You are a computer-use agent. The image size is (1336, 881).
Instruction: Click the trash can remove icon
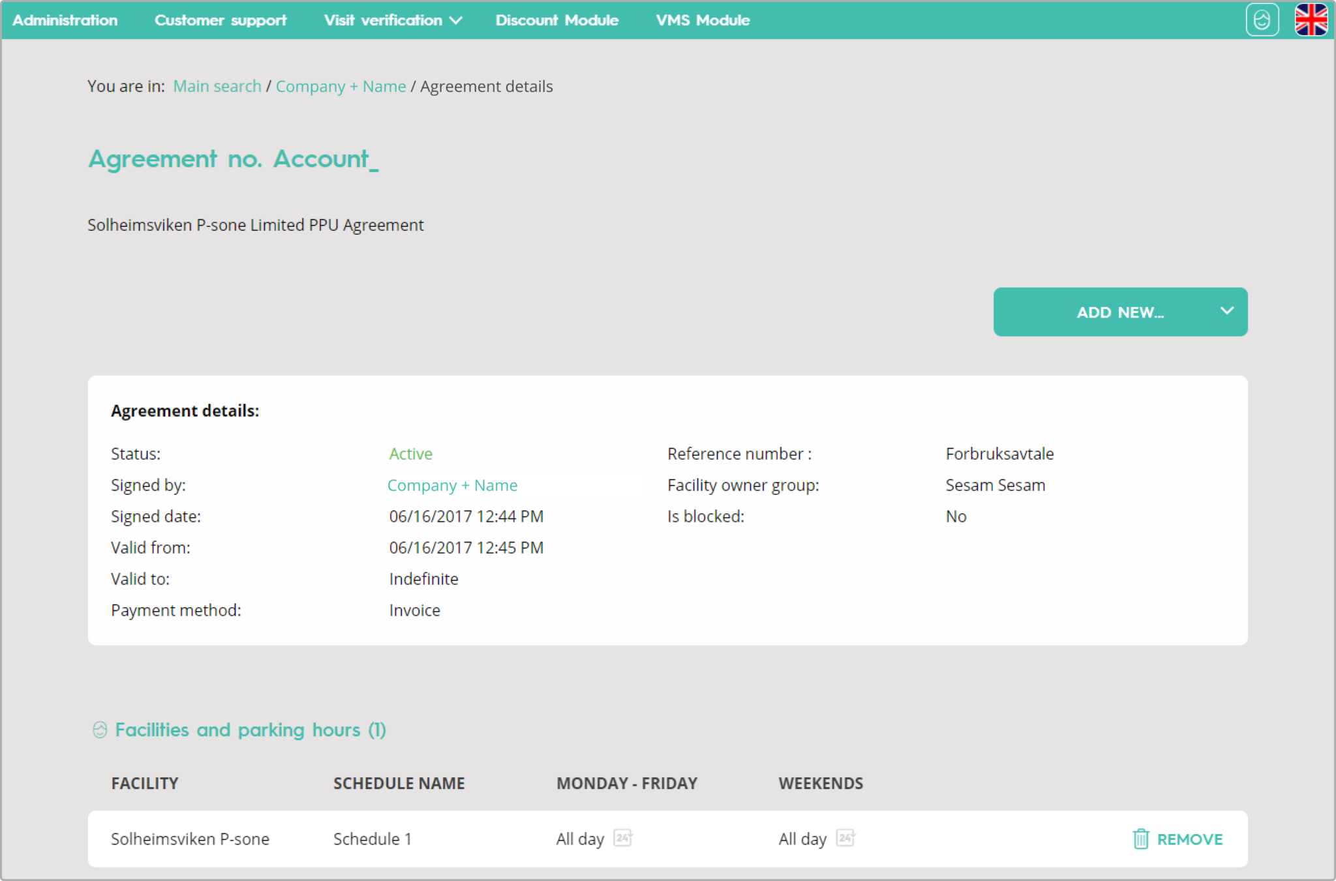point(1140,839)
